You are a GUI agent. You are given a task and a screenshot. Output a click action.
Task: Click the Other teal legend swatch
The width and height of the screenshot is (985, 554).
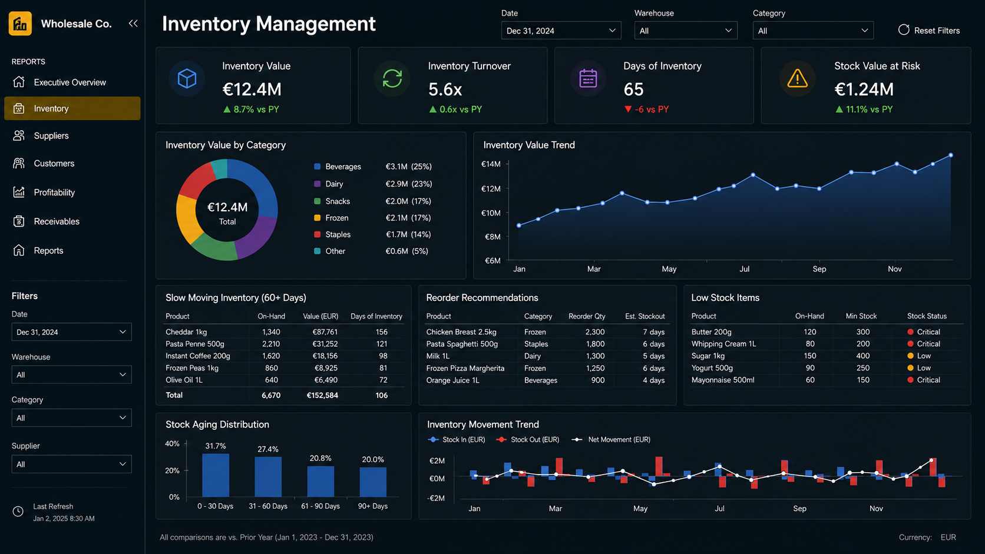(x=318, y=251)
